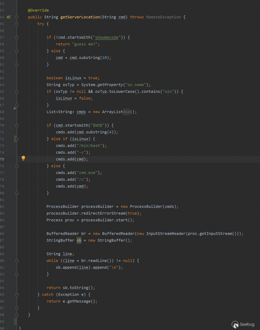The height and width of the screenshot is (330, 260).
Task: Click the yellow lightbulb quick-fix icon
Action: [23, 158]
